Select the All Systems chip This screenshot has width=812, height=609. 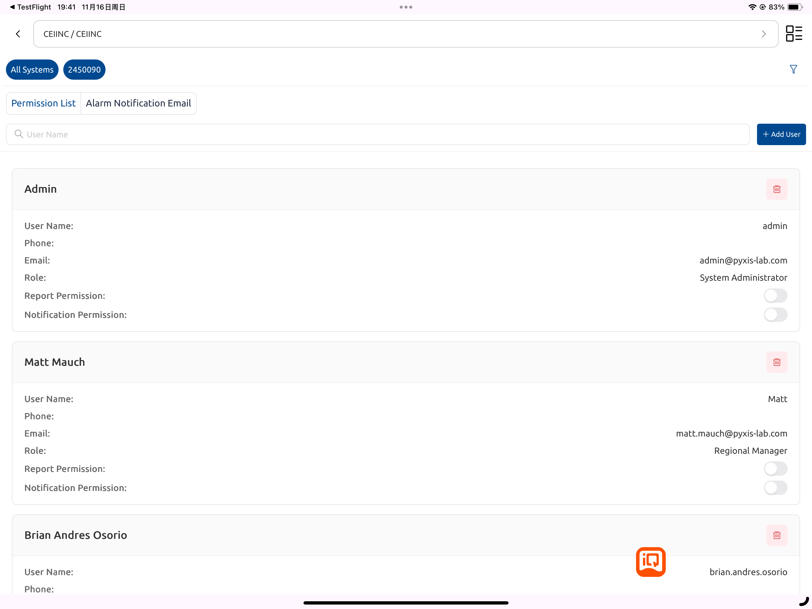point(32,69)
